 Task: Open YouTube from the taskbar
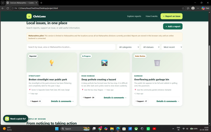(154, 129)
